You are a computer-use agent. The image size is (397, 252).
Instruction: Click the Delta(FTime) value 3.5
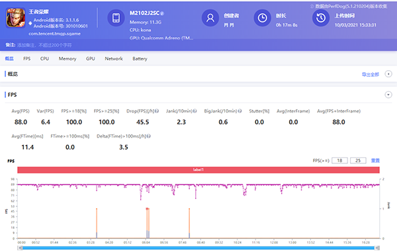coord(124,147)
